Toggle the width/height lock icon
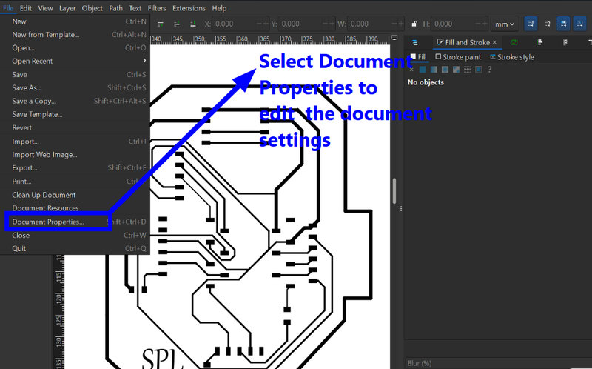 click(414, 24)
